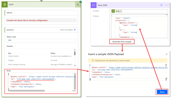Viewport: 171px width, 98px height.
Task: Click the headers table scrollbar thumb
Action: click(x=75, y=53)
